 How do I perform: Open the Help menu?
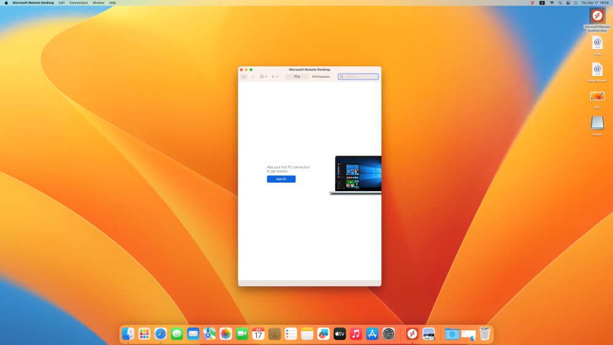pos(113,2)
